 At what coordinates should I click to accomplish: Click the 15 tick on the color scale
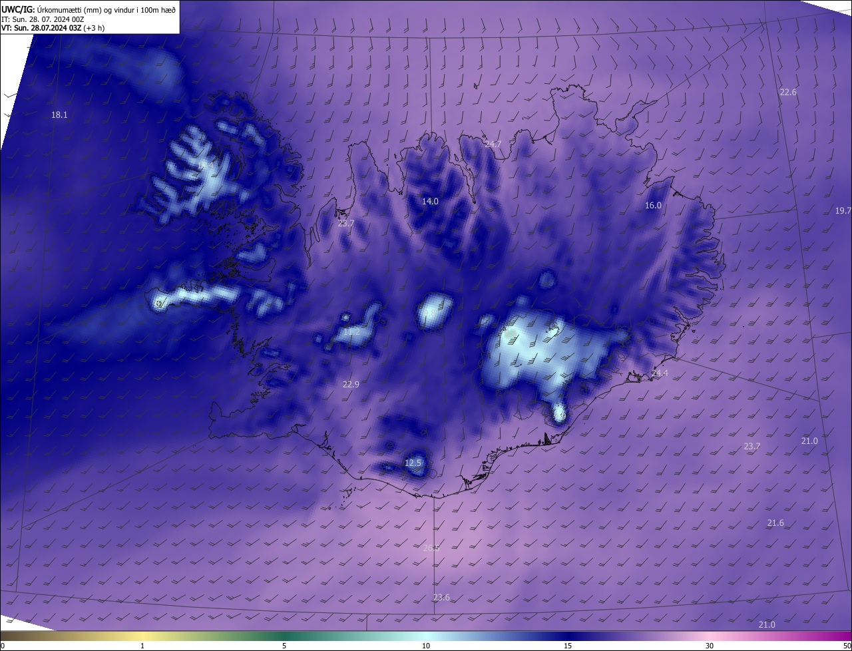click(x=568, y=646)
